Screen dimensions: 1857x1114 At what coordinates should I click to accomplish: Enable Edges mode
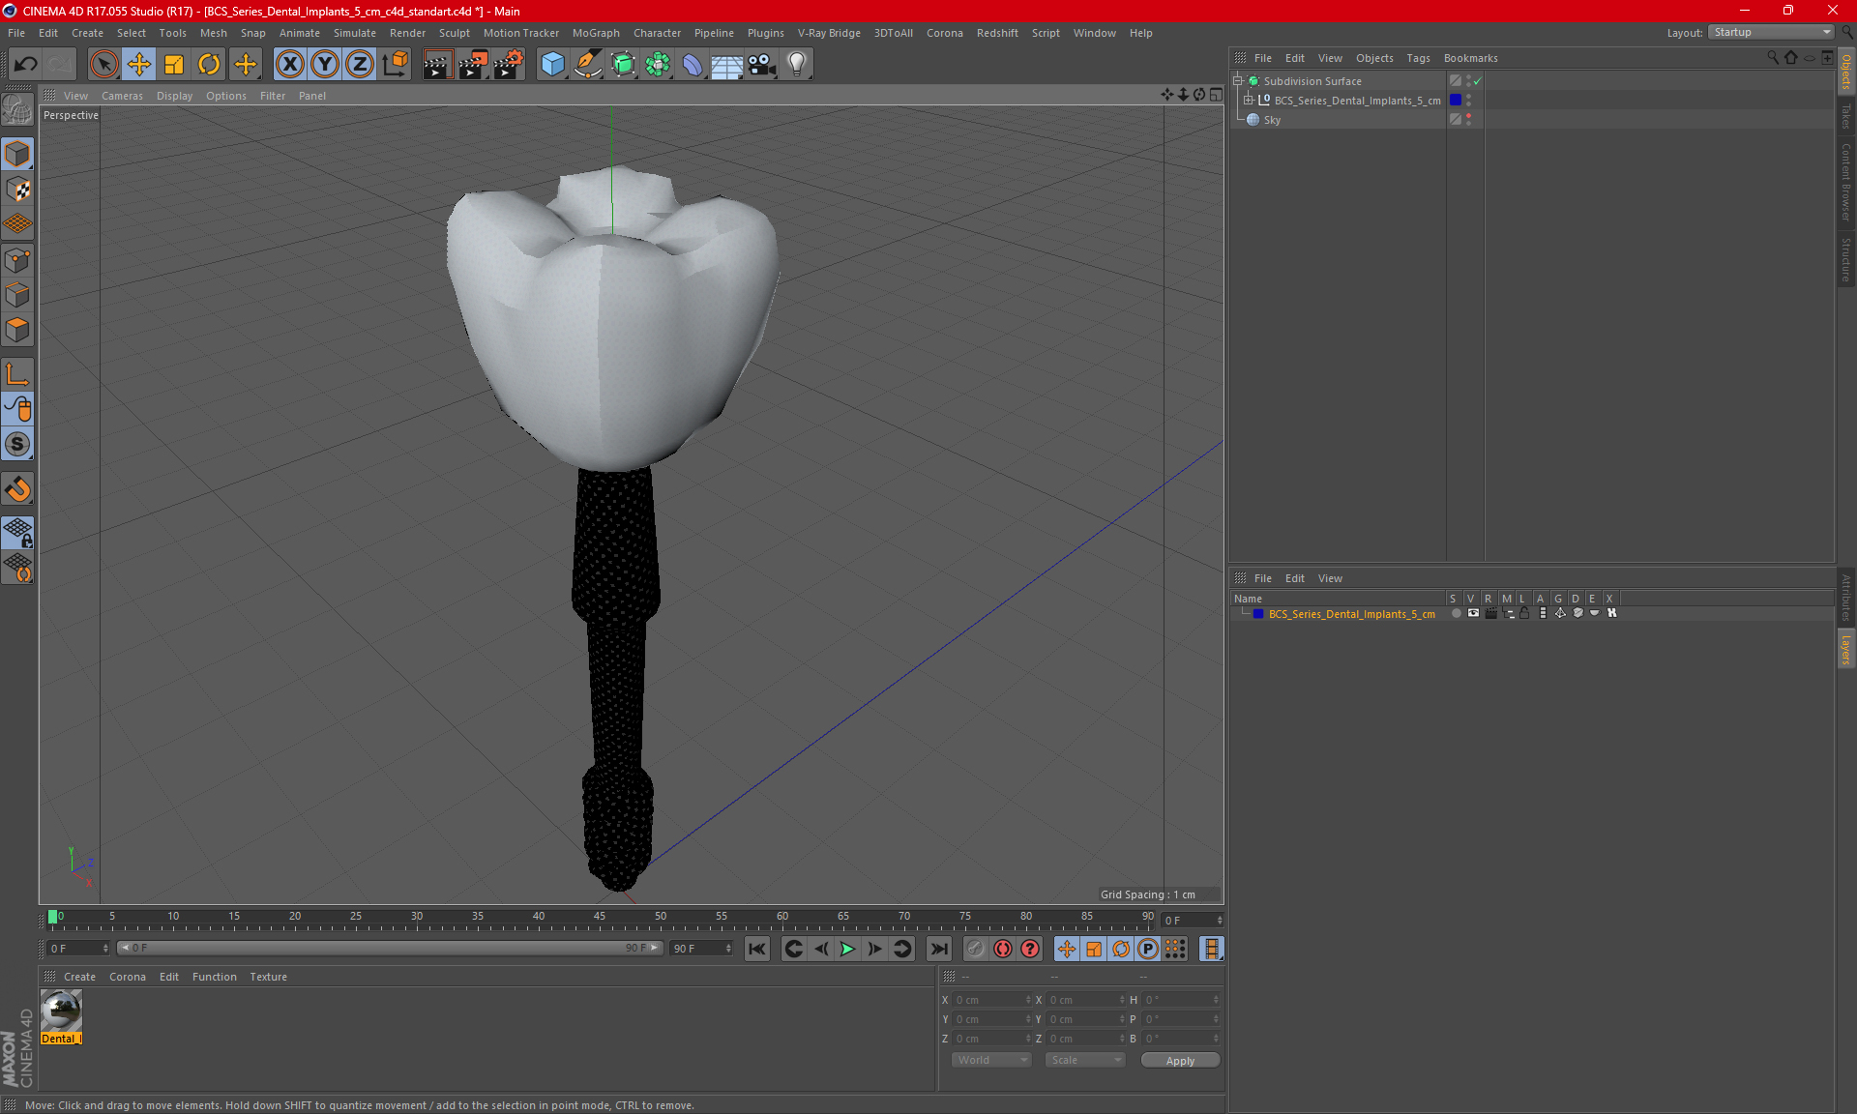click(17, 295)
